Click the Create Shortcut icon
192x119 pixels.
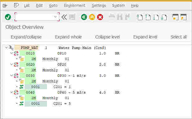[x=184, y=17]
